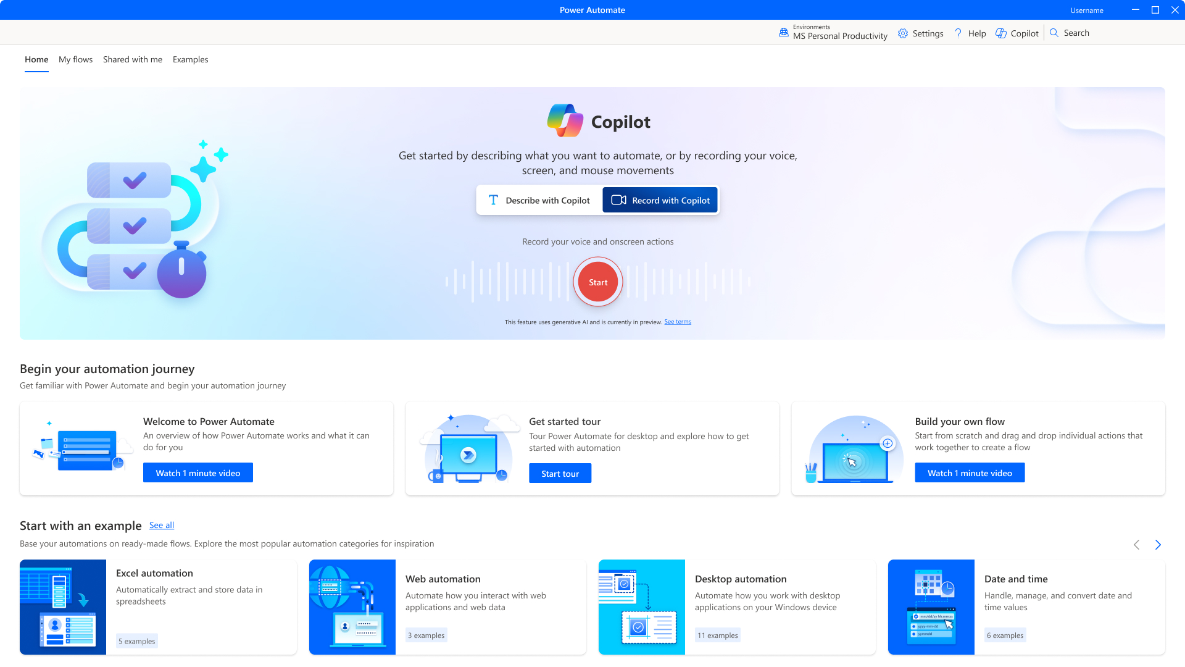Click the Search magnifier icon
The height and width of the screenshot is (667, 1185).
(1054, 33)
